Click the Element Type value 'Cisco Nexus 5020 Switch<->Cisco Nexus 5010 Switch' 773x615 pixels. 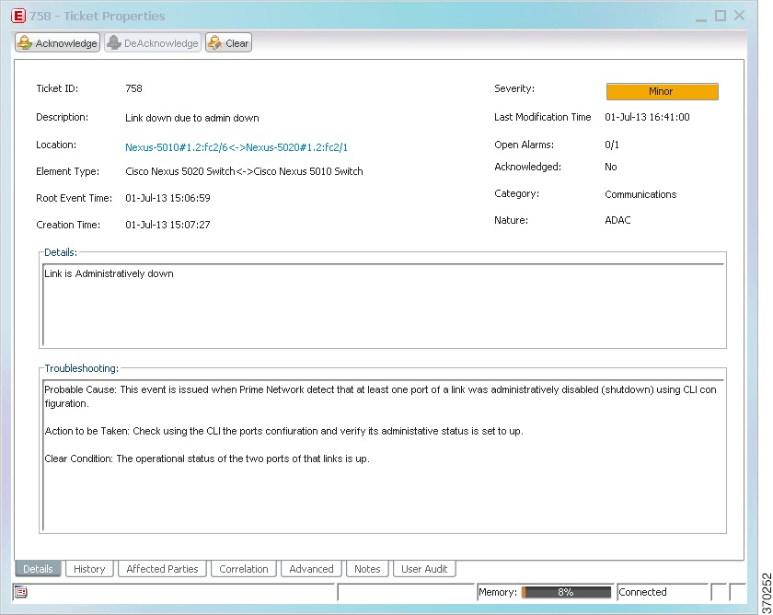pos(244,171)
